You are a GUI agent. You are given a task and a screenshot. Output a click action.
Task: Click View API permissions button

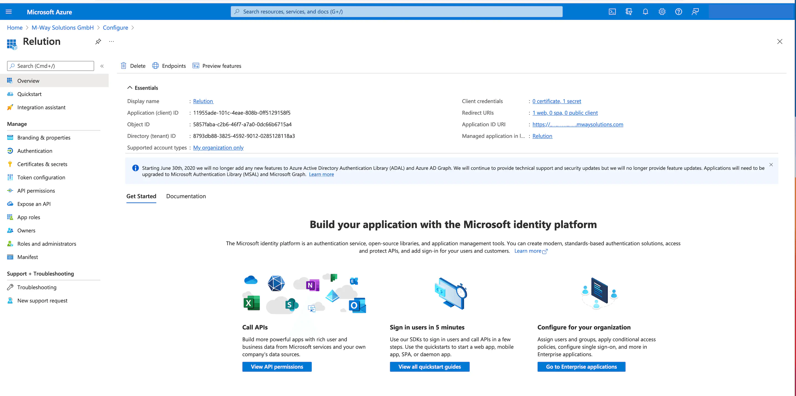[x=277, y=367]
